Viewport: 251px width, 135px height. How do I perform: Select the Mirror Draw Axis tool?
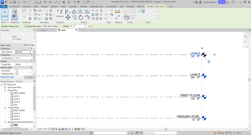pos(87,12)
